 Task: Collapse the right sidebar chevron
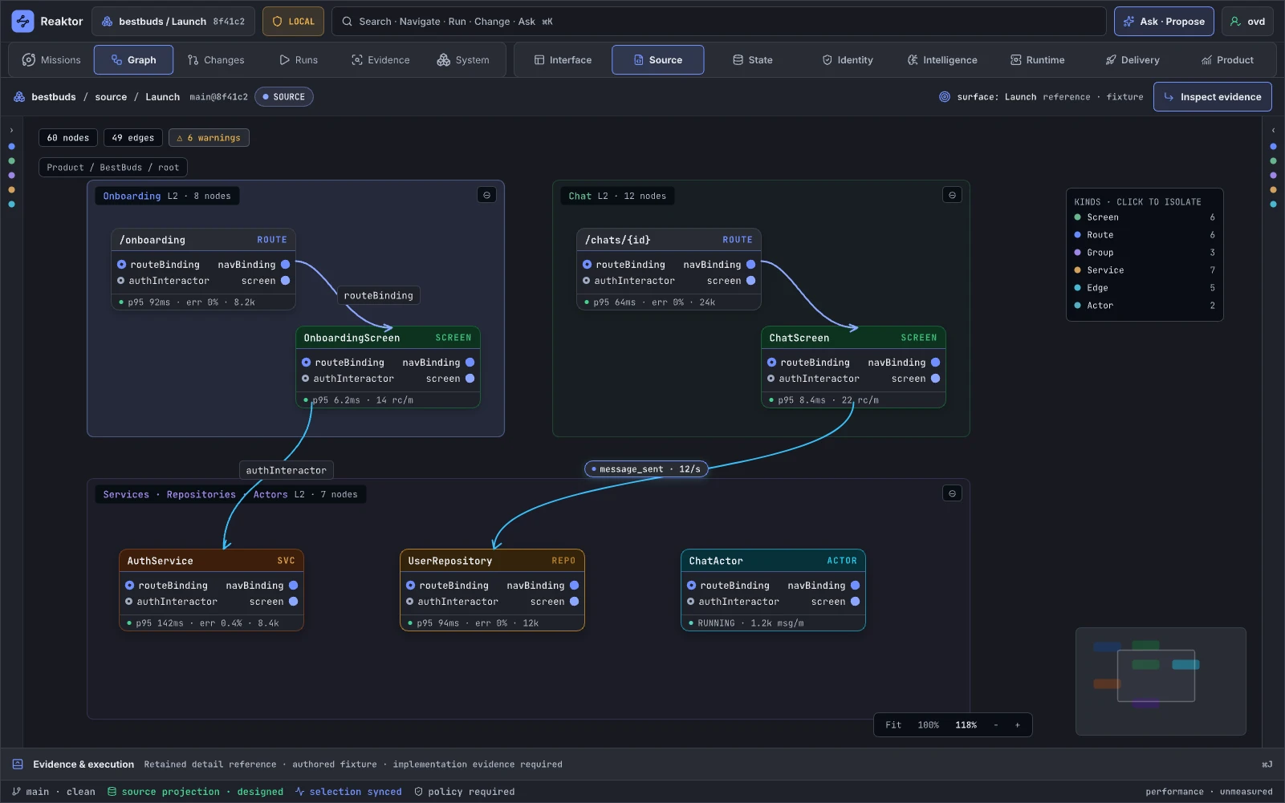(x=1273, y=130)
